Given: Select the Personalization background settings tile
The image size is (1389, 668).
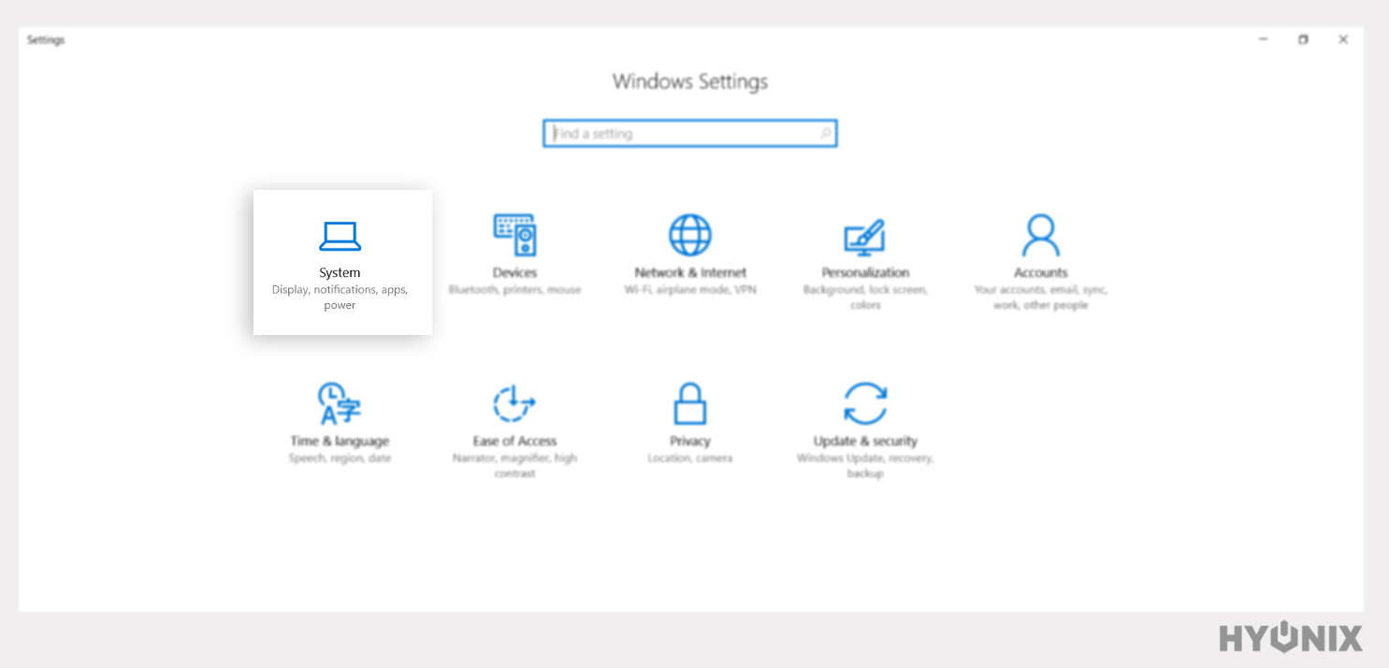Looking at the screenshot, I should (865, 262).
